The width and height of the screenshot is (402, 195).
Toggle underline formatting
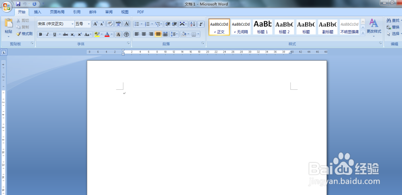tap(54, 35)
